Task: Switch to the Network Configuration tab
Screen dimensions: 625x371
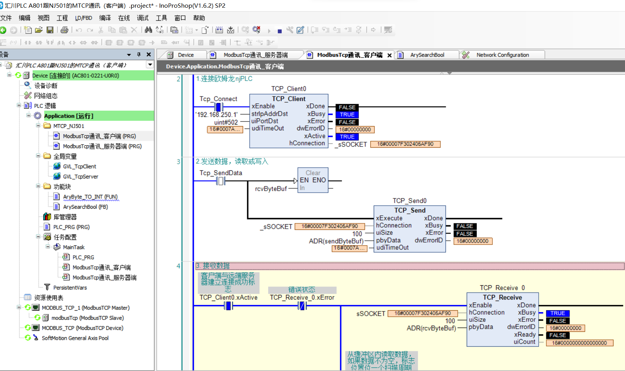Action: pos(502,55)
